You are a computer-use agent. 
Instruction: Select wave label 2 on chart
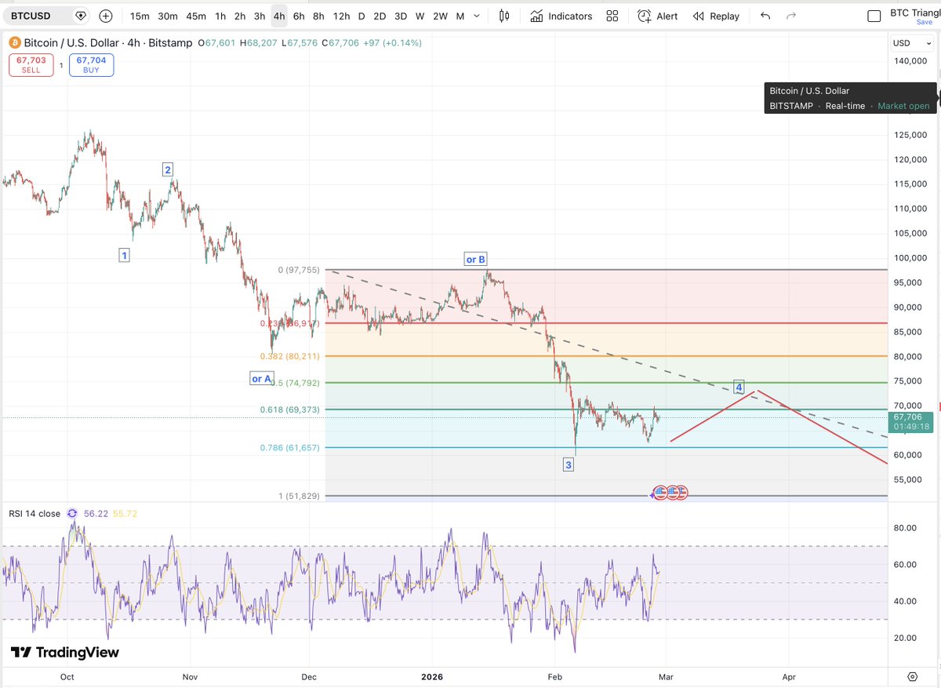168,169
